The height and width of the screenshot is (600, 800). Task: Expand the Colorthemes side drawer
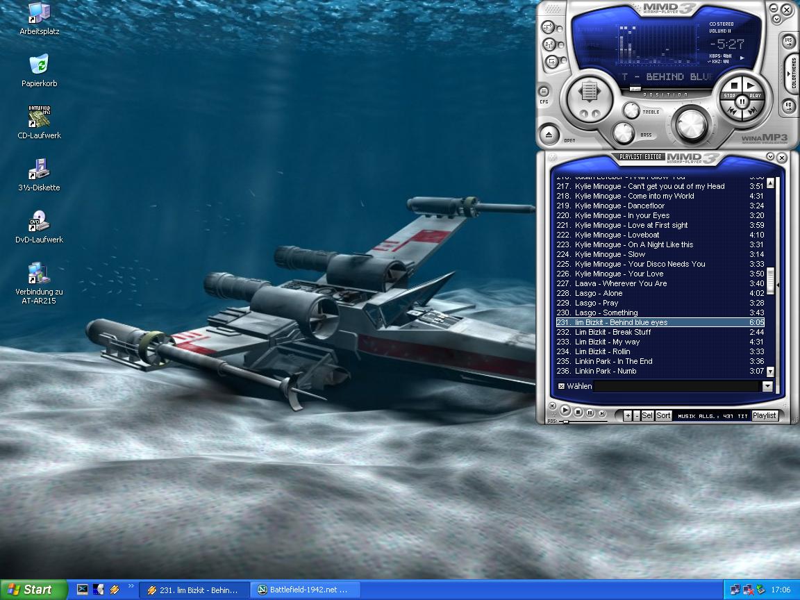pos(793,73)
